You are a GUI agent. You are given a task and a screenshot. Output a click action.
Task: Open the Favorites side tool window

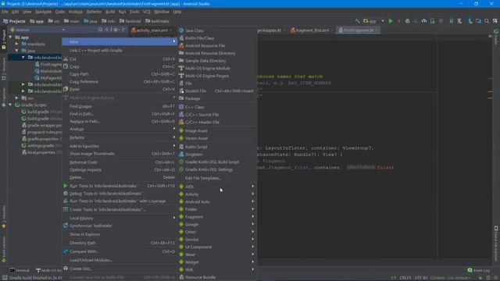pos(4,218)
